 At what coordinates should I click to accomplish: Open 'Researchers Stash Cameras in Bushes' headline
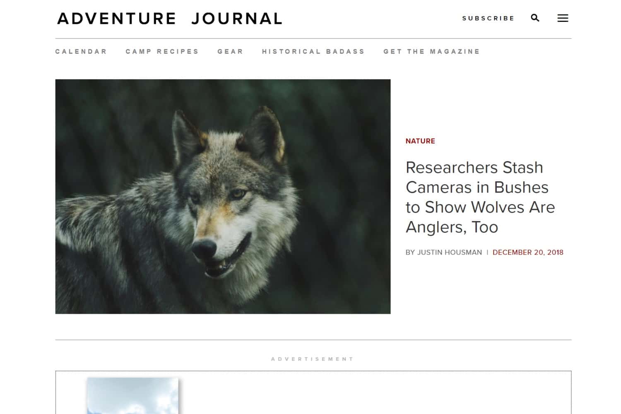[x=480, y=197]
